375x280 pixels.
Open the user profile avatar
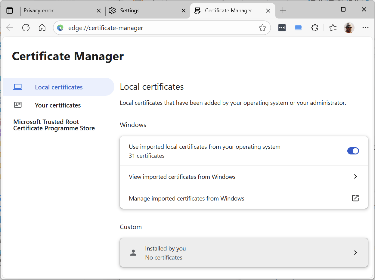[x=349, y=28]
